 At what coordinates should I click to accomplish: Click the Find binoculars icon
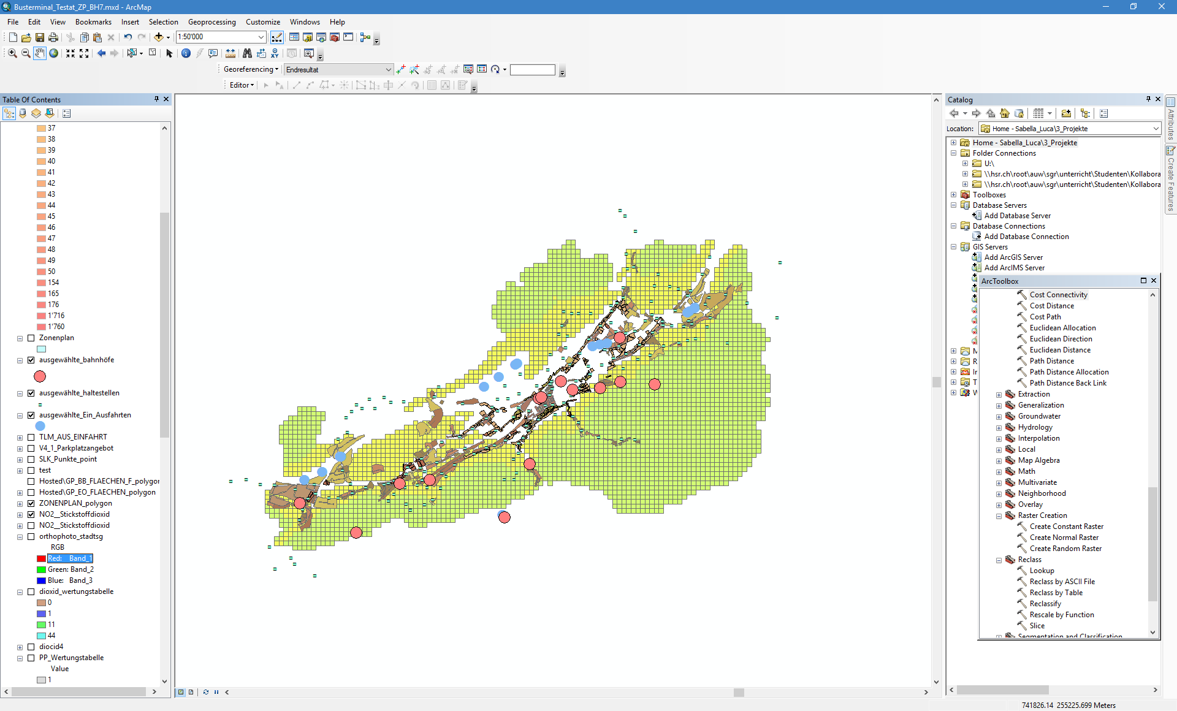click(x=247, y=53)
